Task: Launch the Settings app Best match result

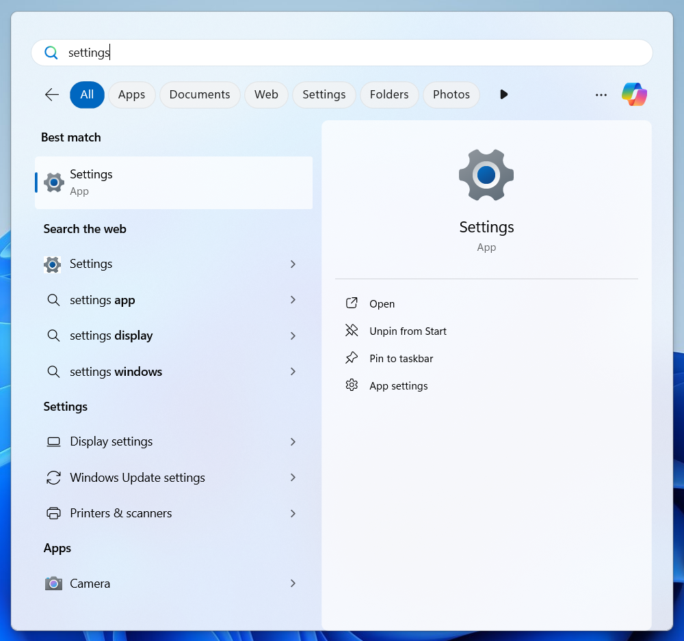Action: pos(174,183)
